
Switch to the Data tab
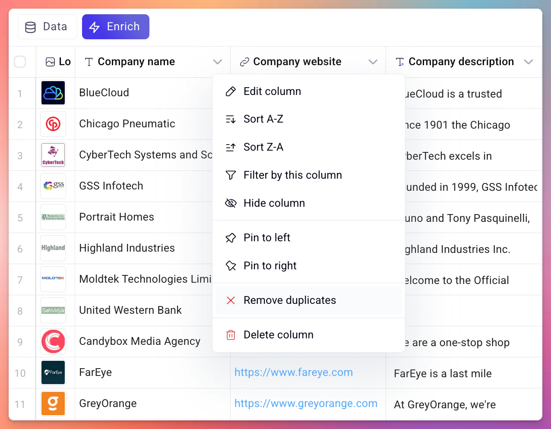pyautogui.click(x=47, y=27)
